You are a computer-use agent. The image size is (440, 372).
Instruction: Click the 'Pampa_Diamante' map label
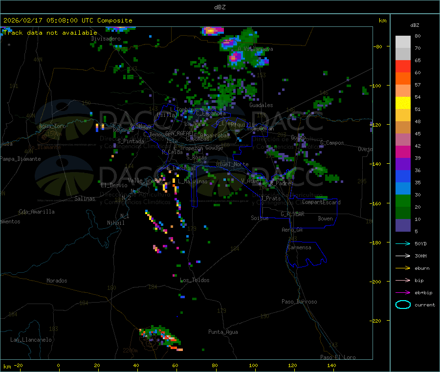tap(21, 159)
